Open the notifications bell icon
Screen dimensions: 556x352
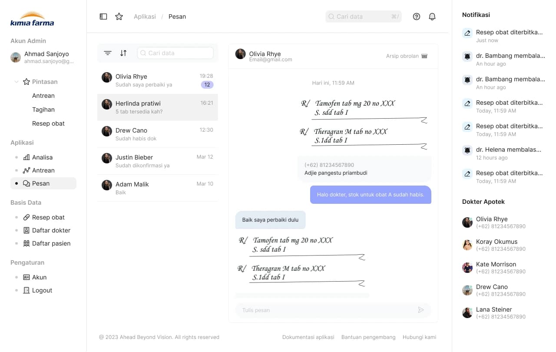coord(432,17)
